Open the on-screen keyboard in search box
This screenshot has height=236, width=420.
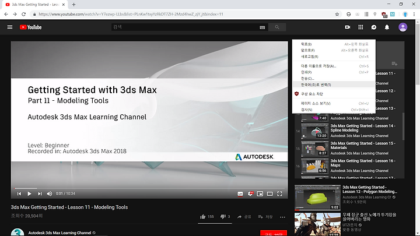[x=262, y=27]
